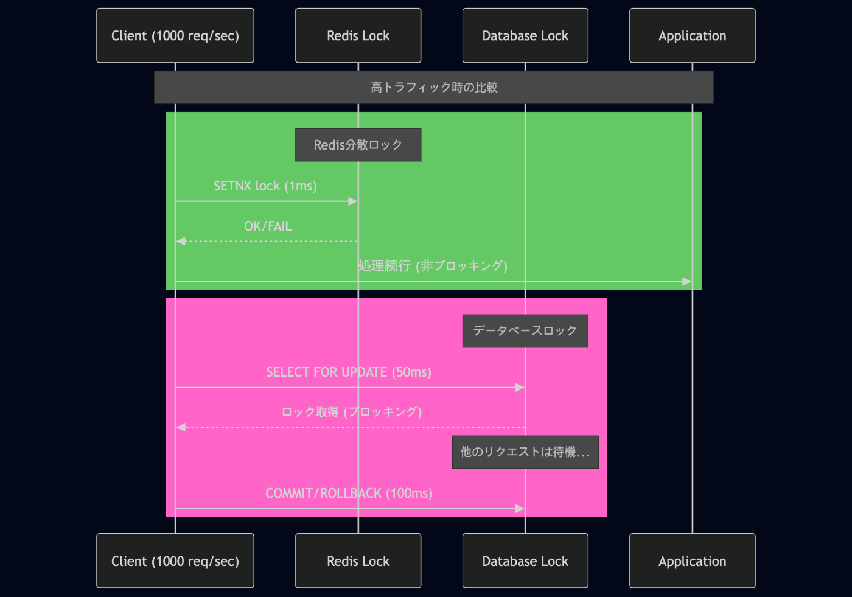Screen dimensions: 852x597
Task: Select the Redis分散ロック note
Action: coord(358,145)
